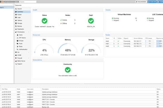Screen dimensions: 163x108
Task: Click the red Offline nodes cross icon
Action: tap(61, 24)
